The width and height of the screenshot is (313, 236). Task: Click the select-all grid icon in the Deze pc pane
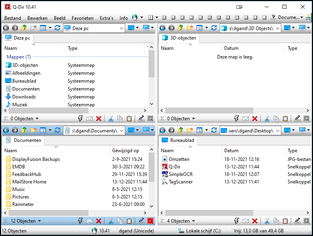(150, 119)
